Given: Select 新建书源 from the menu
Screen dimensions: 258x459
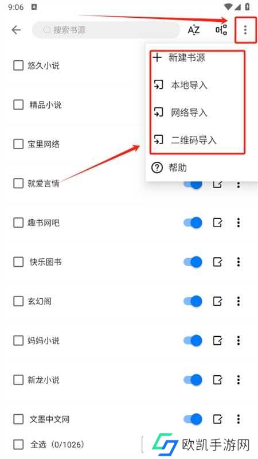Looking at the screenshot, I should pos(187,58).
